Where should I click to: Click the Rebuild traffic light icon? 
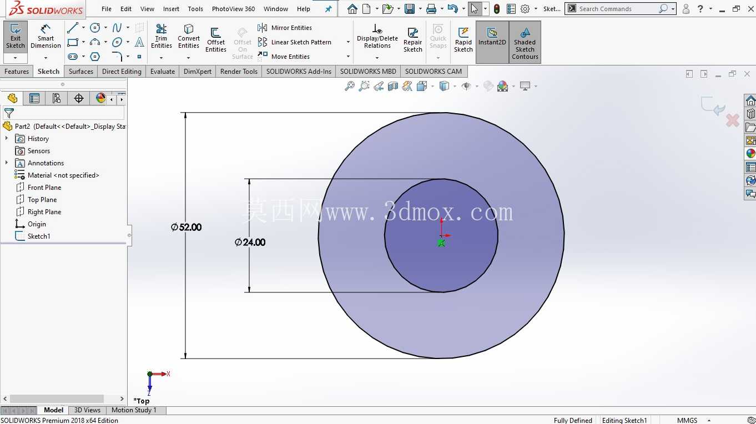pos(497,9)
